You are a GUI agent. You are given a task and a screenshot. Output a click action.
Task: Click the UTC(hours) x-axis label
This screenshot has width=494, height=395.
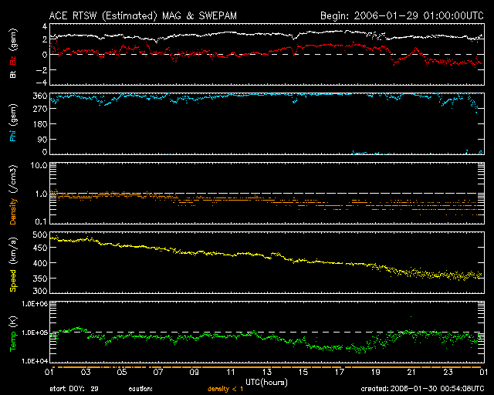click(x=267, y=381)
